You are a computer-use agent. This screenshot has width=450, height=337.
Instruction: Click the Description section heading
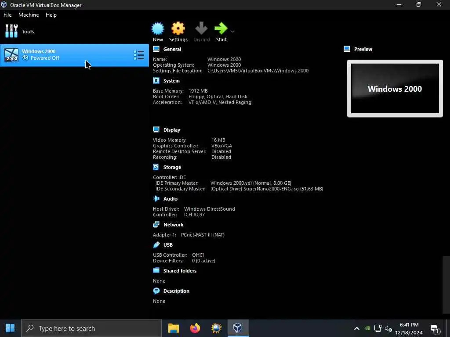click(x=176, y=291)
